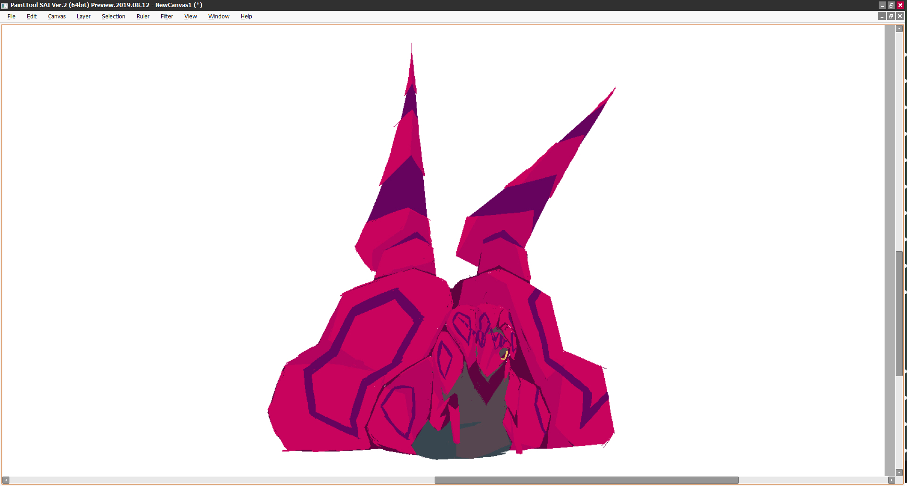Image resolution: width=907 pixels, height=486 pixels.
Task: Click the vertical scrollbar down arrow
Action: click(x=899, y=472)
